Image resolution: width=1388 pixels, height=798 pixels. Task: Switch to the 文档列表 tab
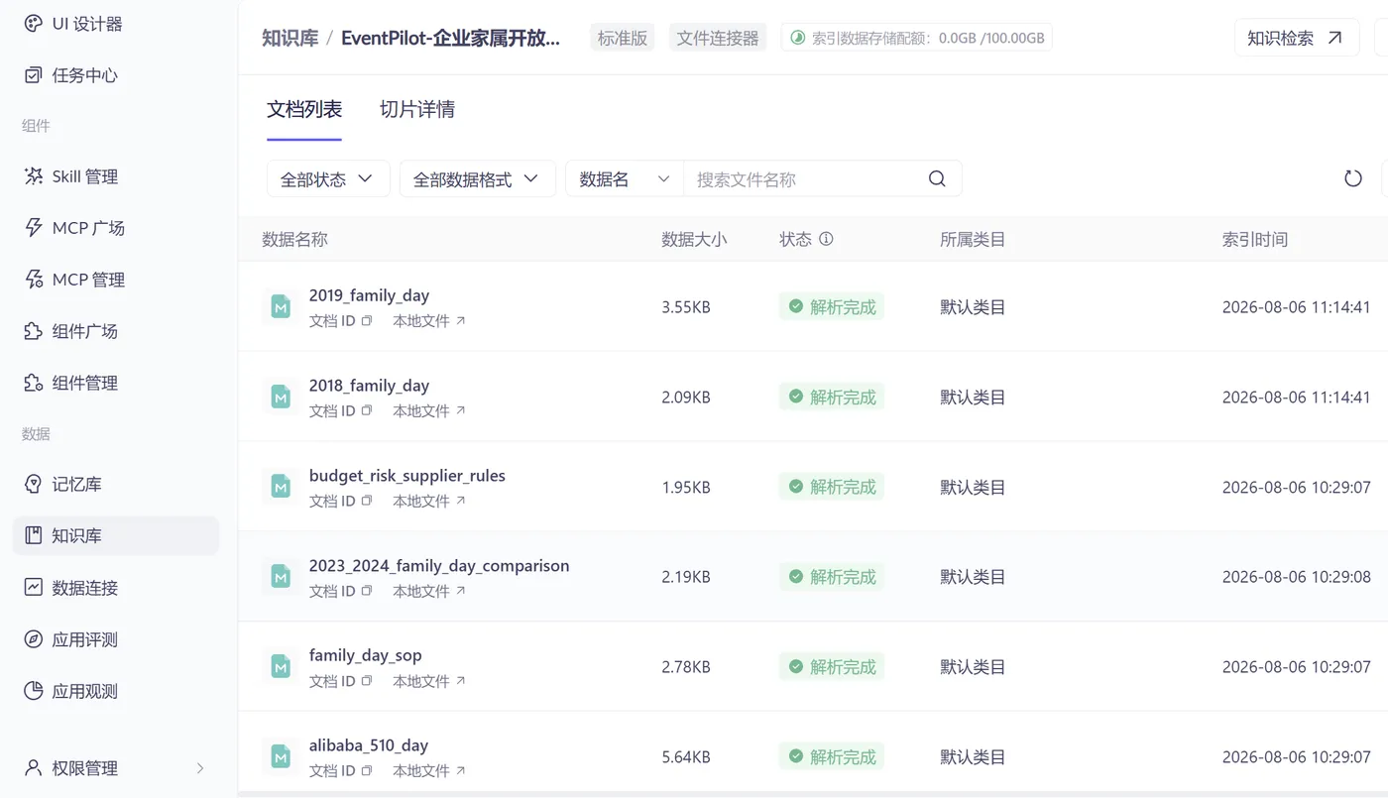coord(304,110)
